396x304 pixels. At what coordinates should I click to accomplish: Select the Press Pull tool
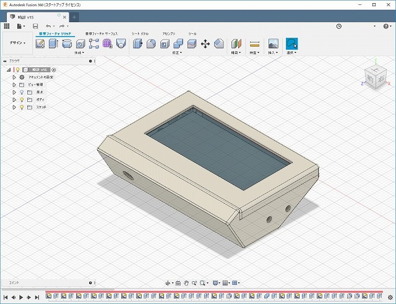pos(137,44)
